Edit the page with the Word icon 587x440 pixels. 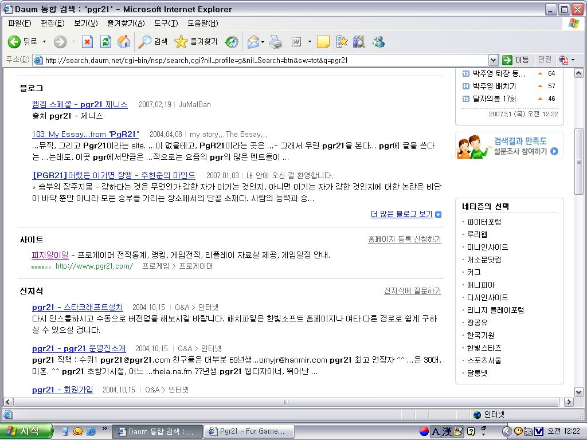pyautogui.click(x=296, y=41)
